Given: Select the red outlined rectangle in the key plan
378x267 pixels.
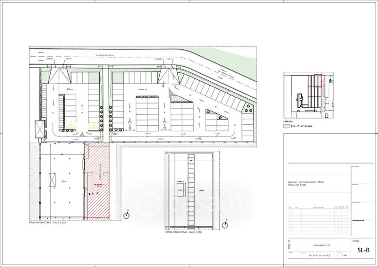Looking at the screenshot, I should click(318, 82).
